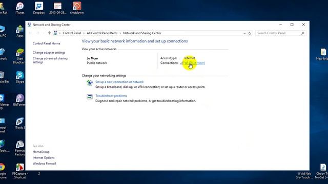Viewport: 328px width, 184px height.
Task: Click the Troubleshoot problems icon
Action: (x=90, y=97)
